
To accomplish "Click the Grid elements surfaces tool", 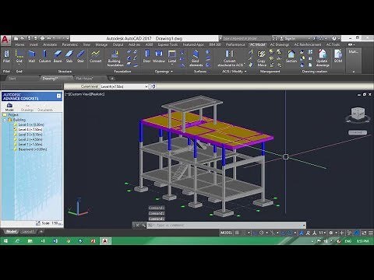I will point(196,58).
